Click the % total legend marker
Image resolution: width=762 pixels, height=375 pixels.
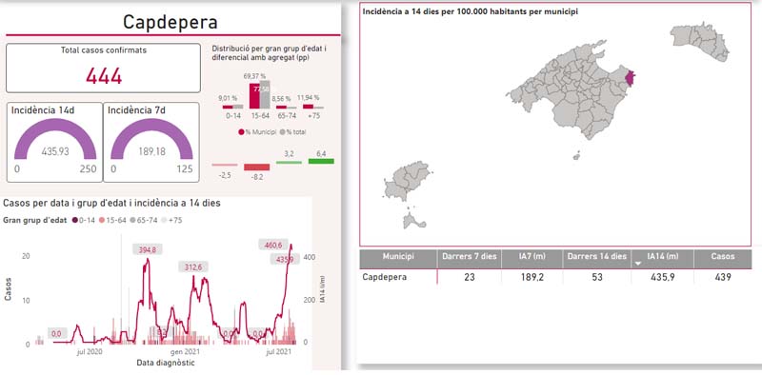pyautogui.click(x=282, y=131)
